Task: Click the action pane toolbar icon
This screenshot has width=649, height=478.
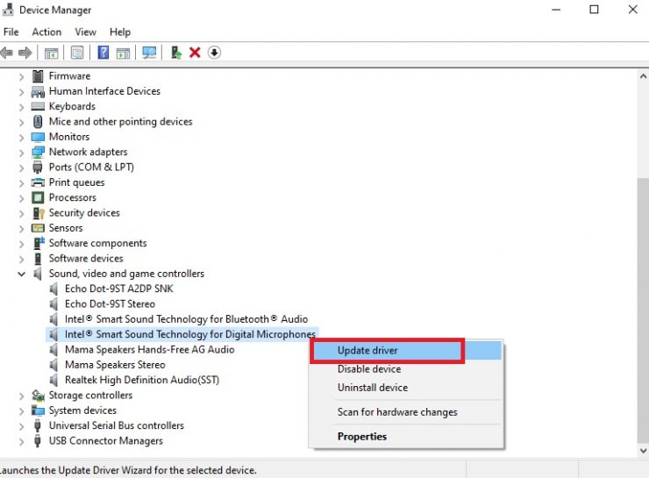Action: click(123, 53)
